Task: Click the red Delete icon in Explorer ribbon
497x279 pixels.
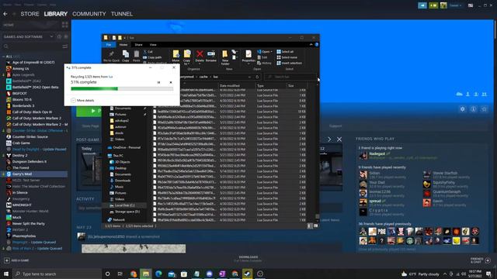Action: (200, 56)
